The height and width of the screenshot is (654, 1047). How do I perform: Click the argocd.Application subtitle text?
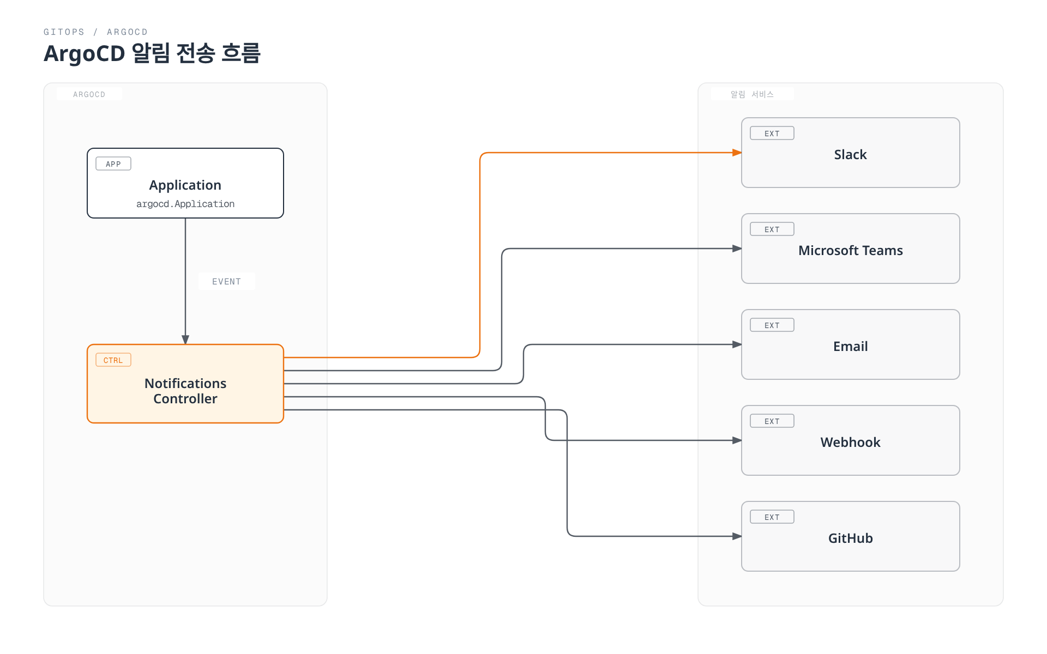185,204
